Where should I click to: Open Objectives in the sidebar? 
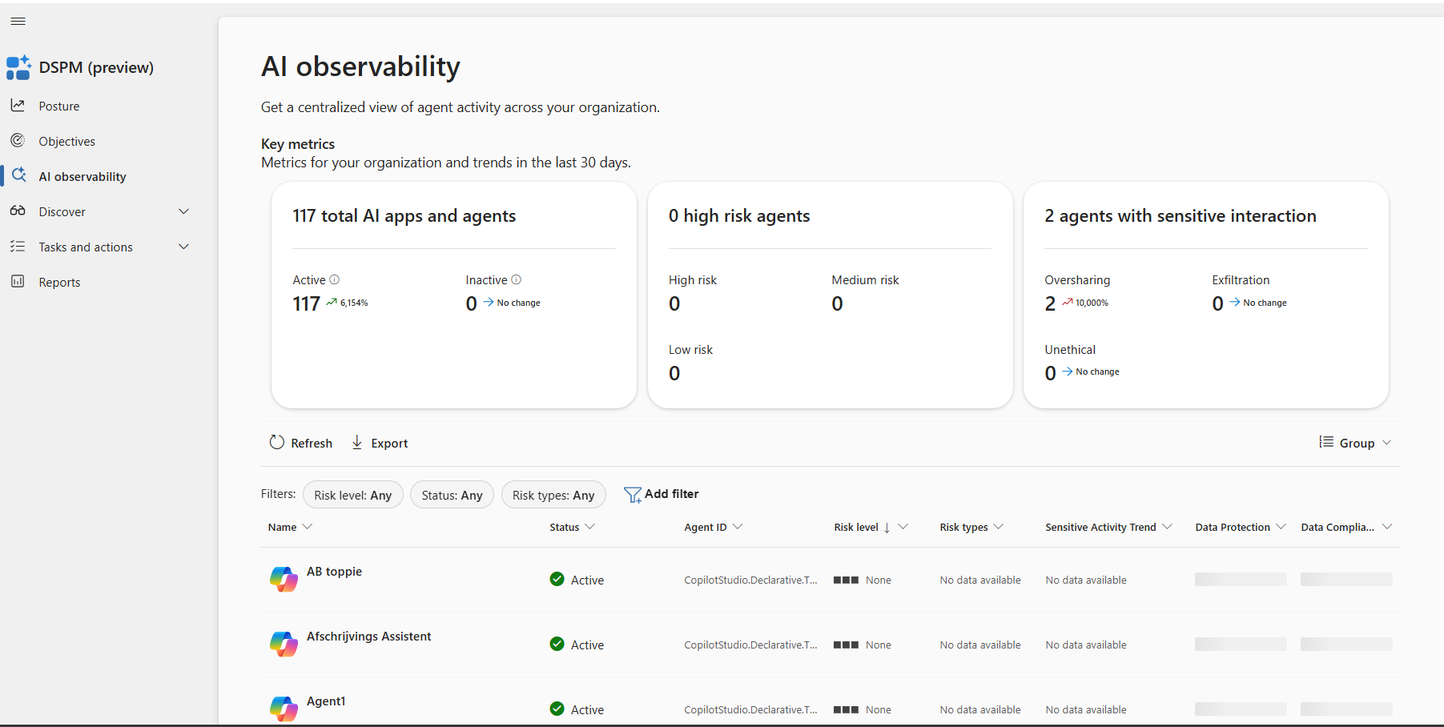click(66, 141)
